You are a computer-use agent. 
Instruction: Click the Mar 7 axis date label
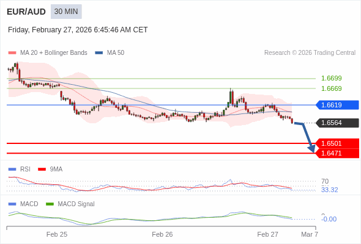point(310,234)
